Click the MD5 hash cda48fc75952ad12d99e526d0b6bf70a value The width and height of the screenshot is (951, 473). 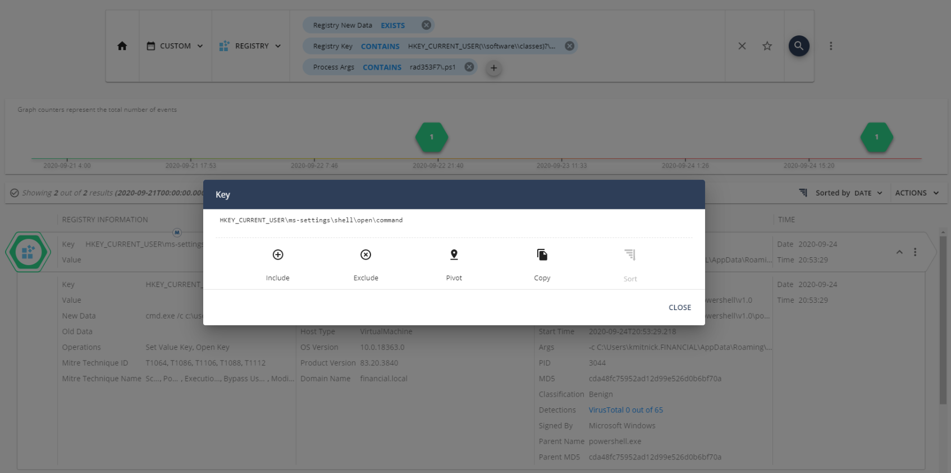655,379
